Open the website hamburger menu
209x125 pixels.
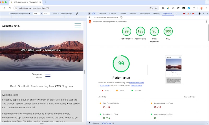click(x=78, y=26)
